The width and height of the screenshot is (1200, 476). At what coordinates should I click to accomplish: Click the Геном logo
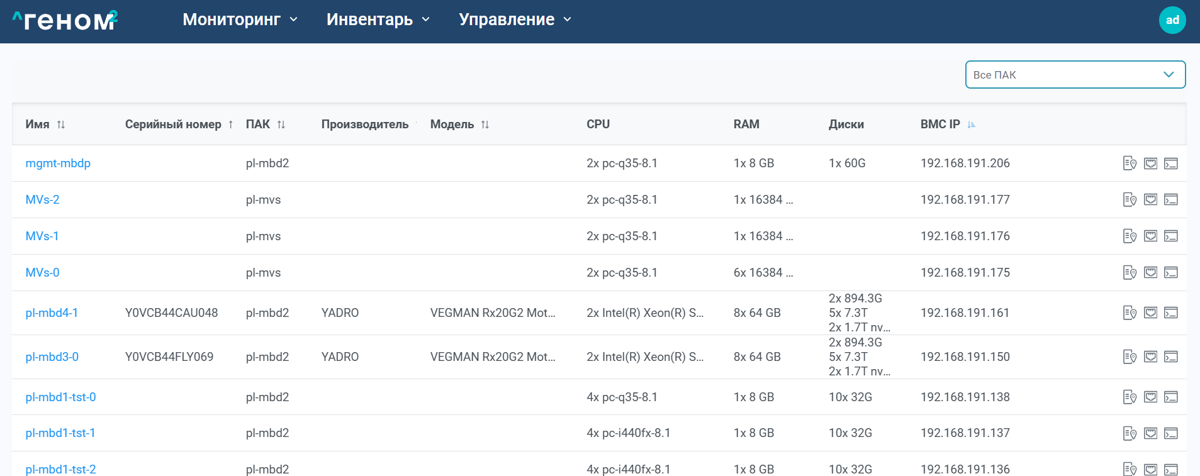tap(65, 20)
